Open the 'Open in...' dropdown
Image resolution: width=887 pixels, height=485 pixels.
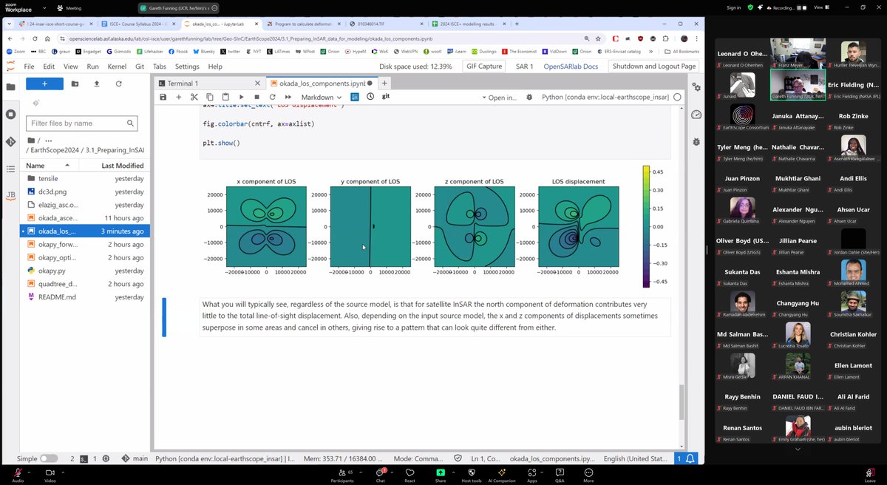[500, 97]
